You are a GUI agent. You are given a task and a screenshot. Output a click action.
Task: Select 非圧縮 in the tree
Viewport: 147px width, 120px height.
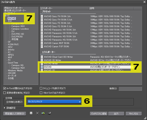click(15, 39)
